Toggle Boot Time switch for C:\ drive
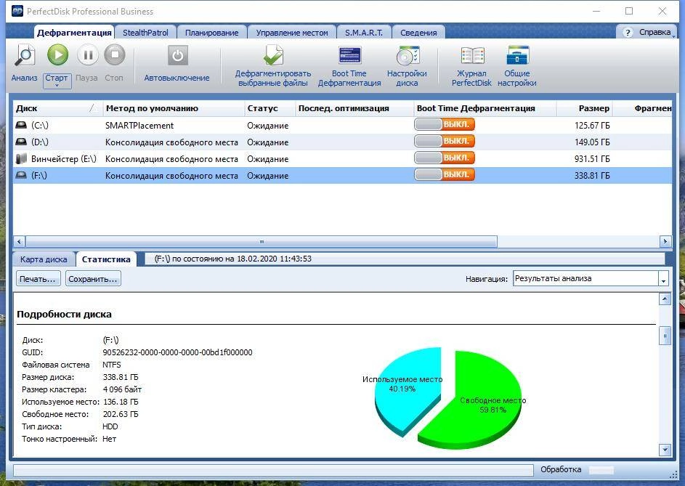The width and height of the screenshot is (685, 486). pos(445,124)
